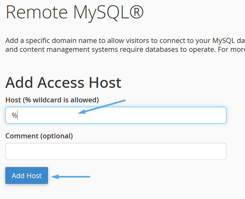Screen dimensions: 245x199
Task: Click the blue arrow pointing at Add Host
Action: click(x=71, y=177)
